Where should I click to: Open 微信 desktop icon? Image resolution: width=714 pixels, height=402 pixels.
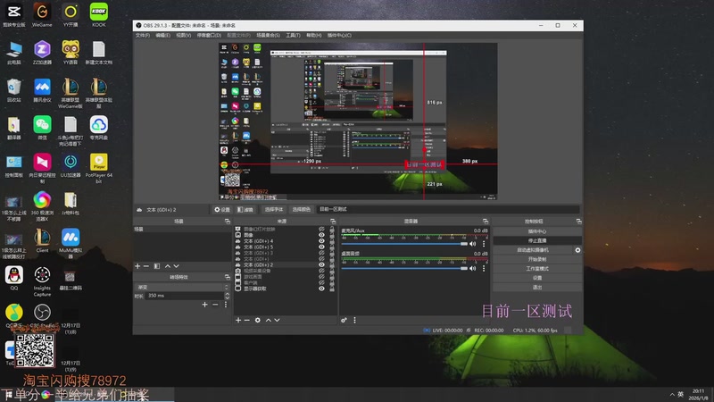click(x=42, y=128)
